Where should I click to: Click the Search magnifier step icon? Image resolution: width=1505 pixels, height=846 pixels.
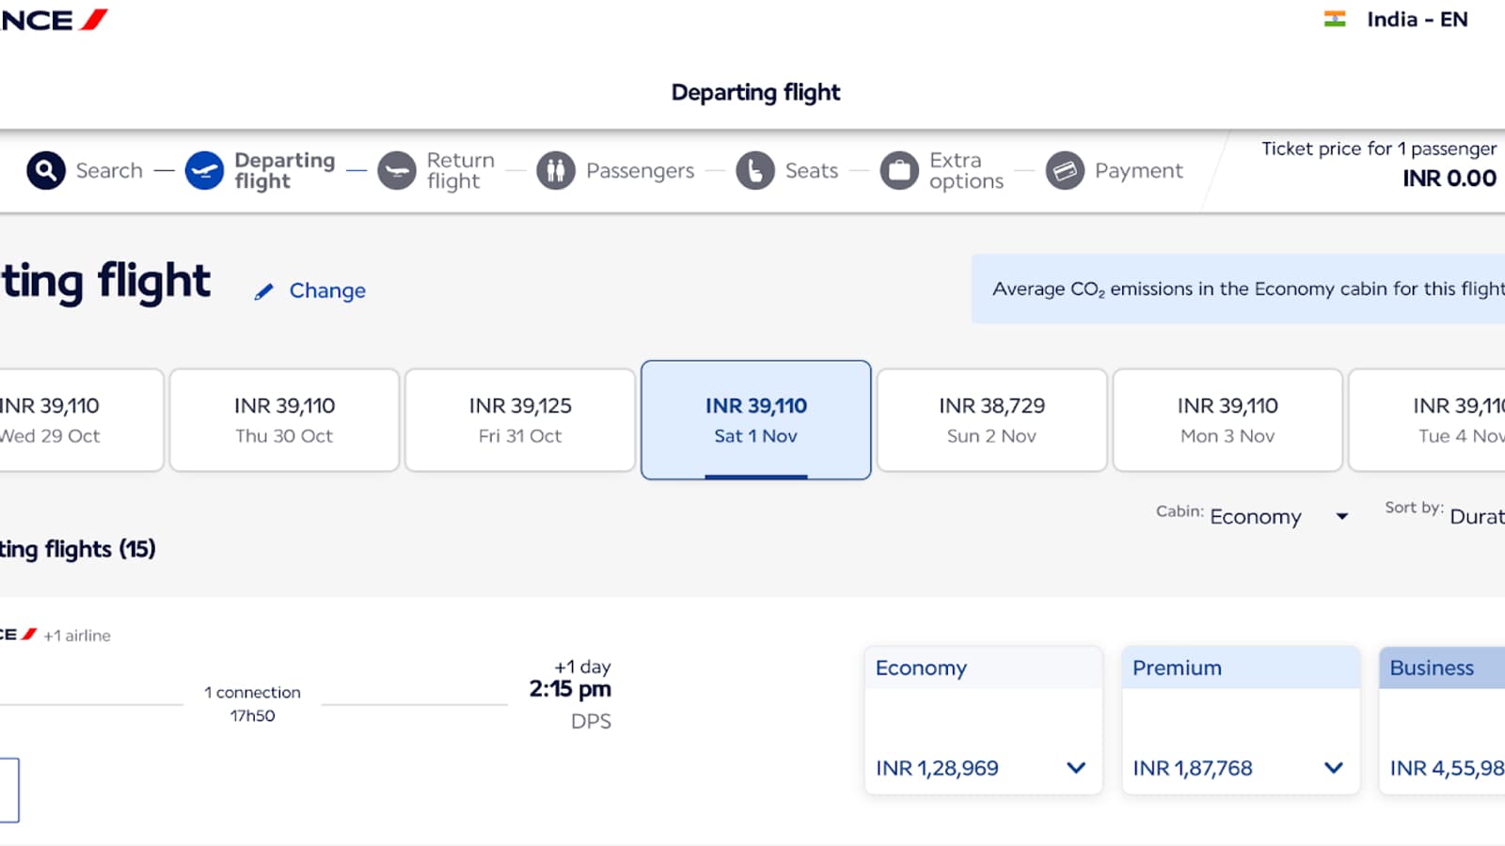coord(46,171)
